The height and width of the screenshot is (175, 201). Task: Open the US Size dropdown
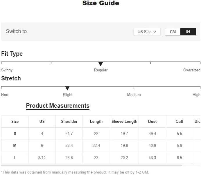(x=147, y=32)
